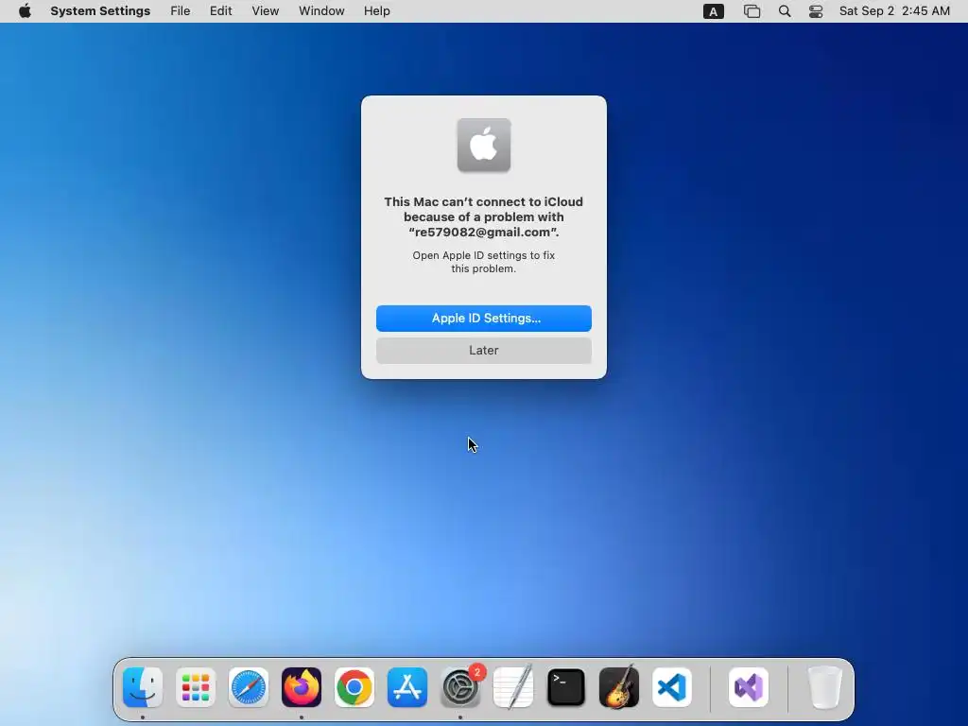
Task: Click the date and time clock
Action: point(894,11)
